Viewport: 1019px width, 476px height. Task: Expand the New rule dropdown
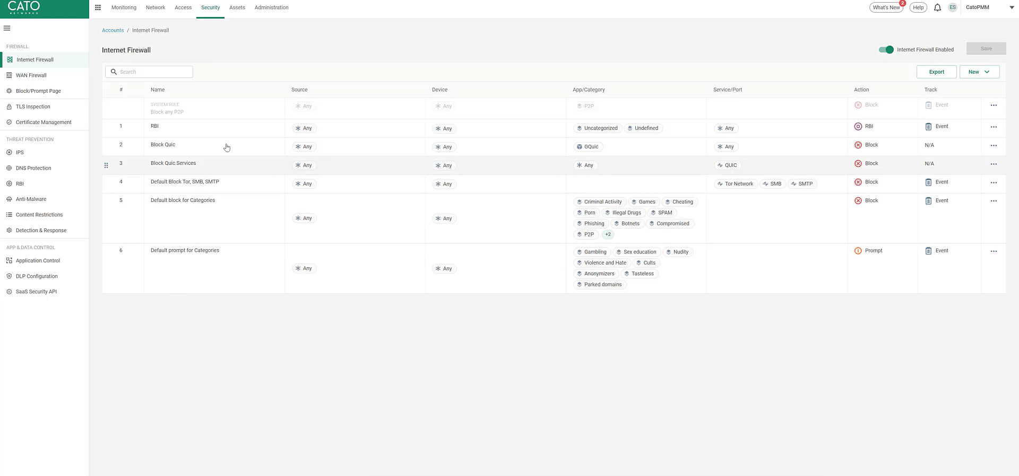pyautogui.click(x=979, y=72)
